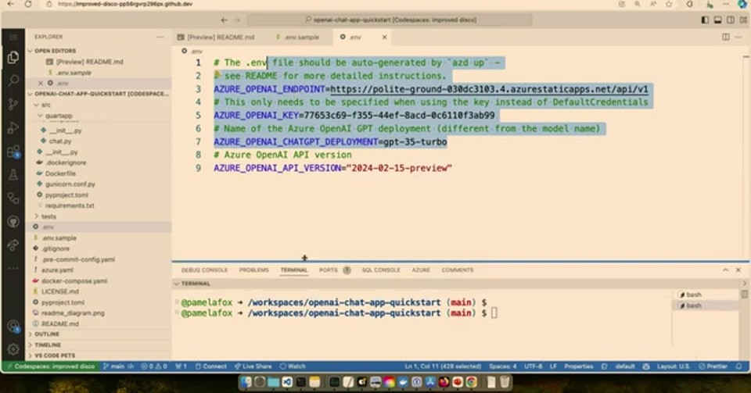751x393 pixels.
Task: Click the command center search field
Action: click(x=390, y=20)
